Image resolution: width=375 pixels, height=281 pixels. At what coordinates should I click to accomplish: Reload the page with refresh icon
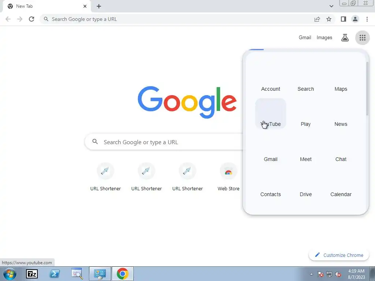pos(31,19)
